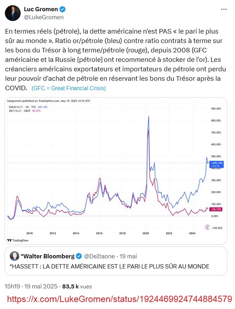The image size is (235, 309).
Task: Click the 83,5 k vues count
Action: pyautogui.click(x=77, y=286)
